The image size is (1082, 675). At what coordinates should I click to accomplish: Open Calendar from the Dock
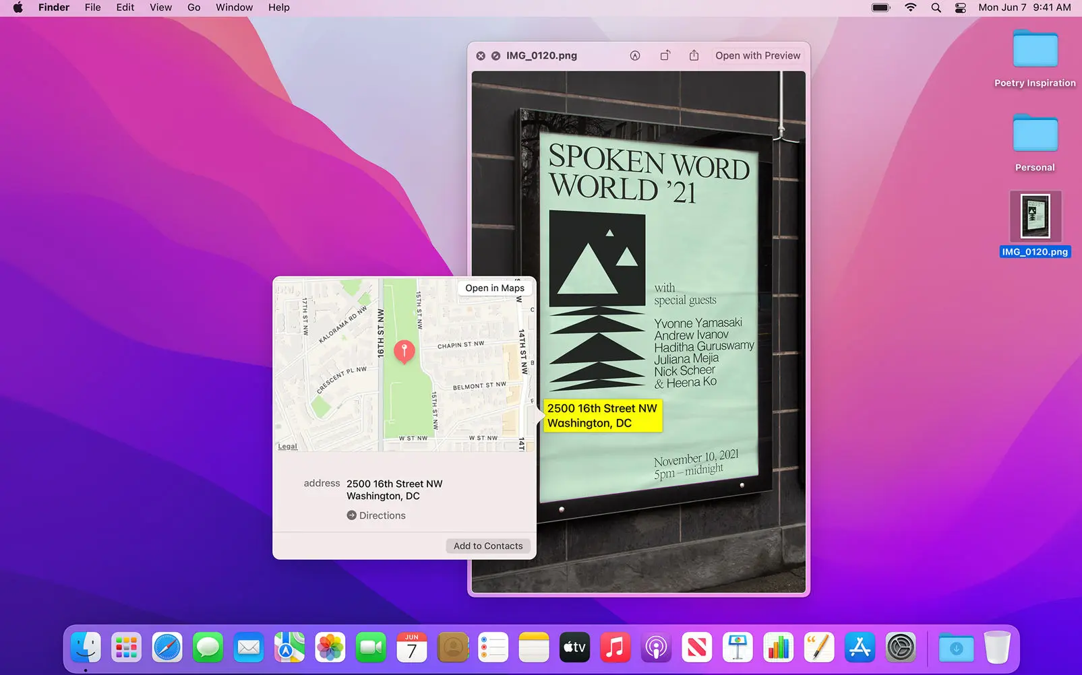412,648
